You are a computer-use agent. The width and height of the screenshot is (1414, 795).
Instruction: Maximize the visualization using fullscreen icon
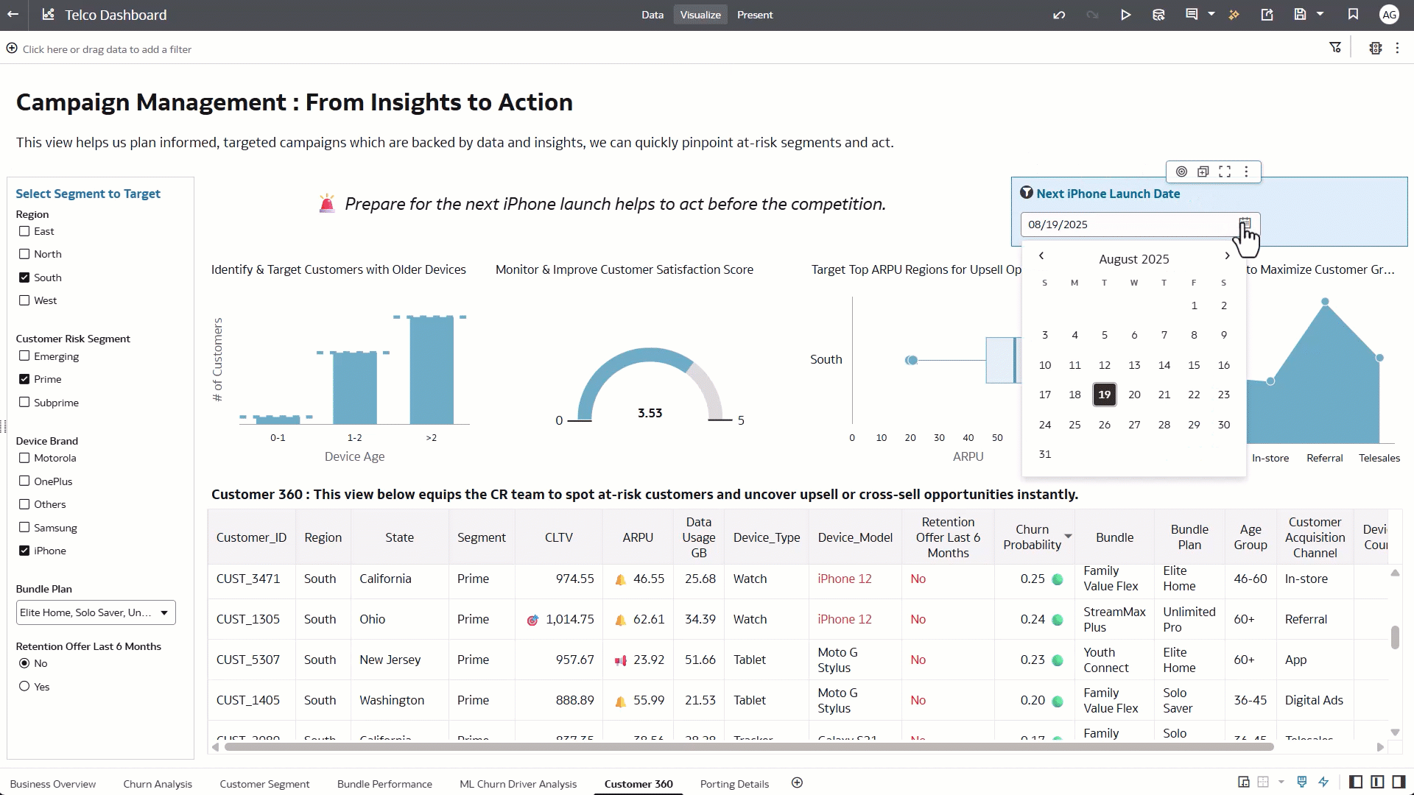click(x=1225, y=172)
